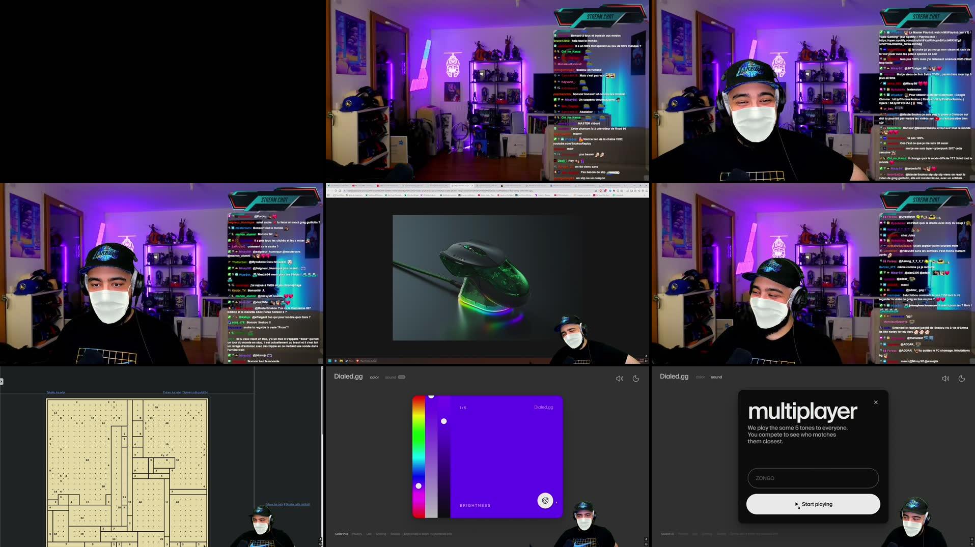Toggle the sound switch beside the sound label
Screen dimensions: 975x547
click(x=402, y=377)
